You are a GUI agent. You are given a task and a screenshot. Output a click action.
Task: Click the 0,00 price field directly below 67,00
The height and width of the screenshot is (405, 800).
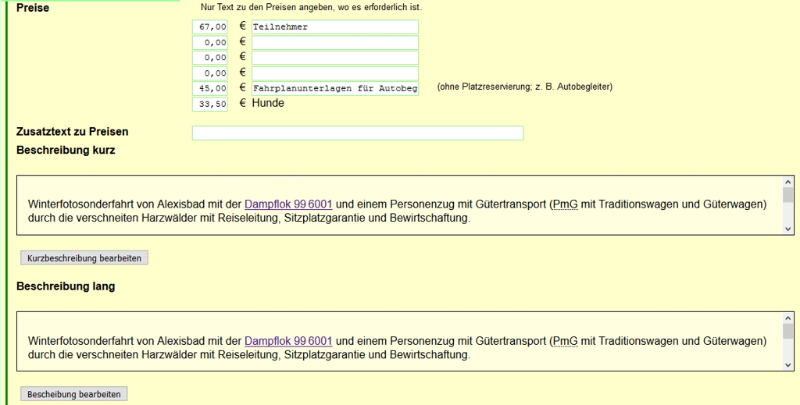tap(210, 42)
